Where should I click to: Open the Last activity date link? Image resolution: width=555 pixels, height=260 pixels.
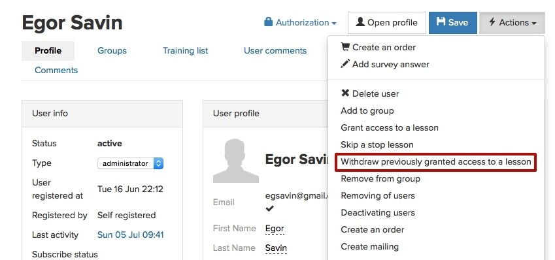(131, 235)
